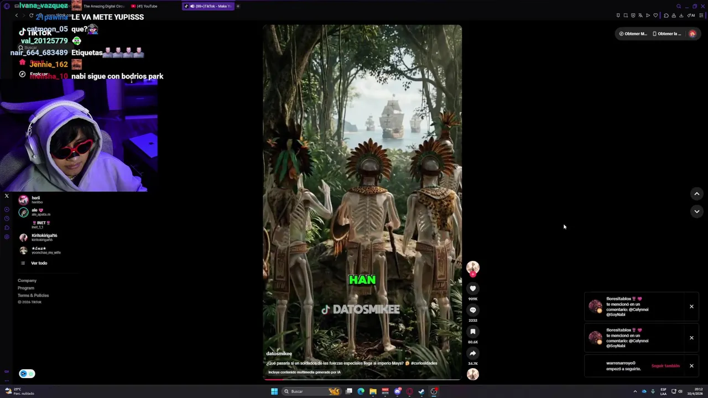Open the taskbar weather widget
This screenshot has width=708, height=398.
[19, 391]
